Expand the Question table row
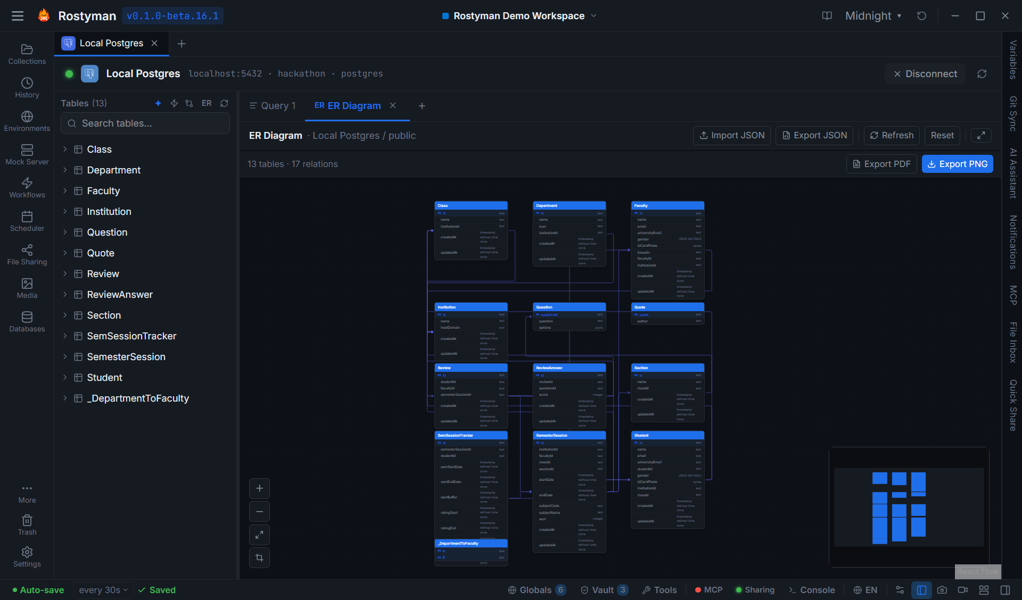 pyautogui.click(x=65, y=232)
